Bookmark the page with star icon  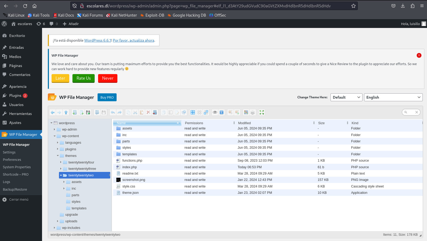[353, 6]
